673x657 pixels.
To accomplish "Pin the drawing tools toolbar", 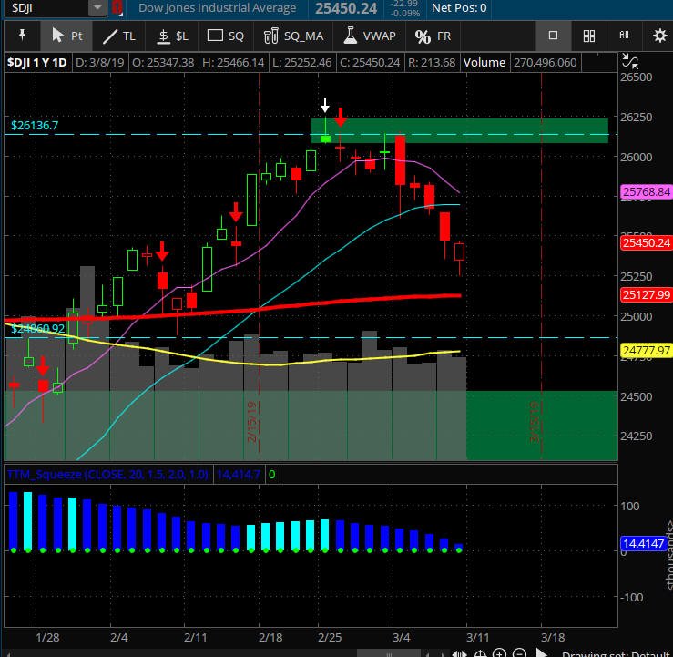I will (x=22, y=36).
